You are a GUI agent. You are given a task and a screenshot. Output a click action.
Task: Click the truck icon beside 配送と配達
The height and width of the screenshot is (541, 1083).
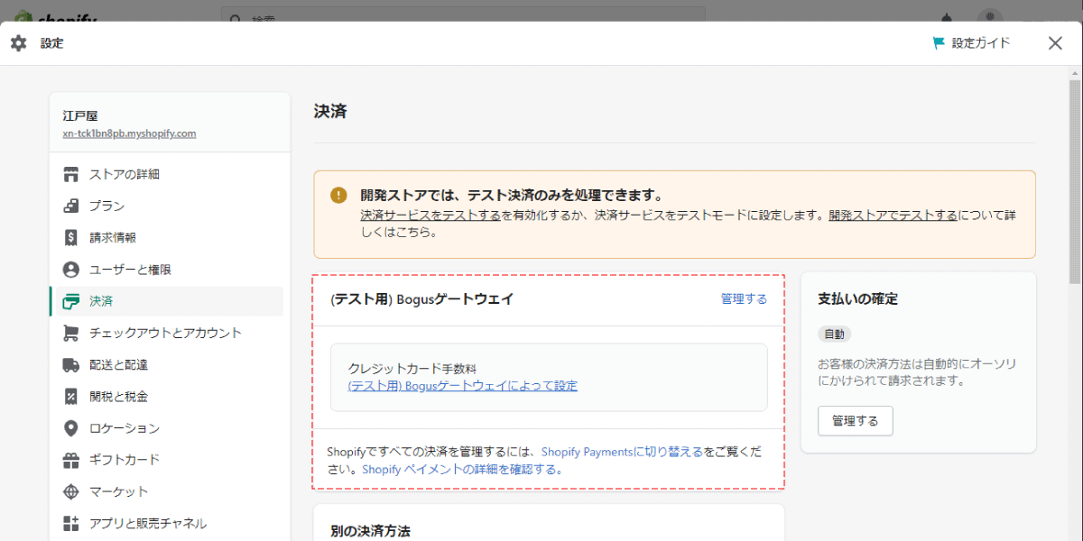tap(71, 364)
